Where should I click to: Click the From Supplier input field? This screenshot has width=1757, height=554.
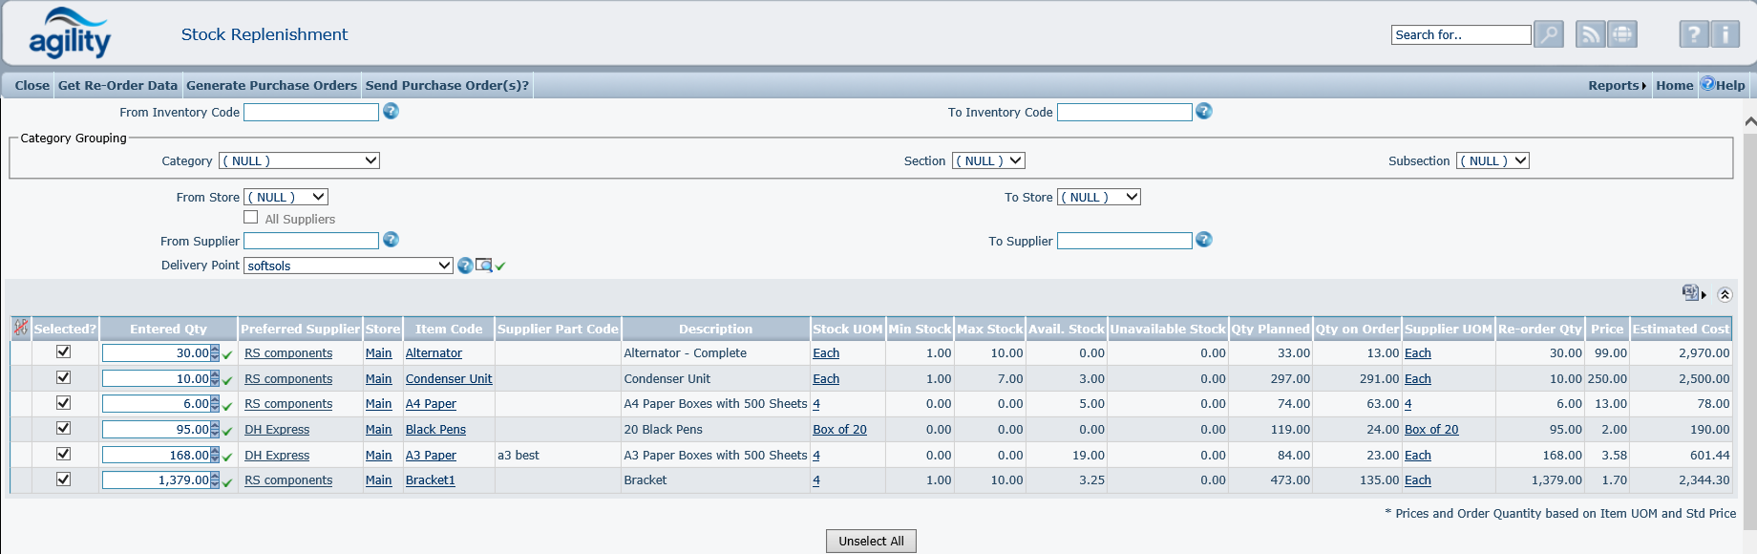tap(311, 241)
